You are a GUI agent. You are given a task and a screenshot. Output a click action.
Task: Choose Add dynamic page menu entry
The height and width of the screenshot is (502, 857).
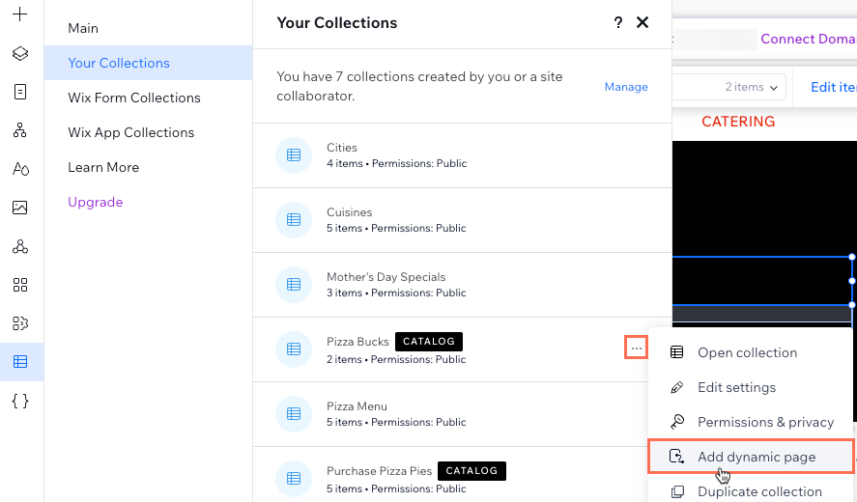(x=751, y=457)
